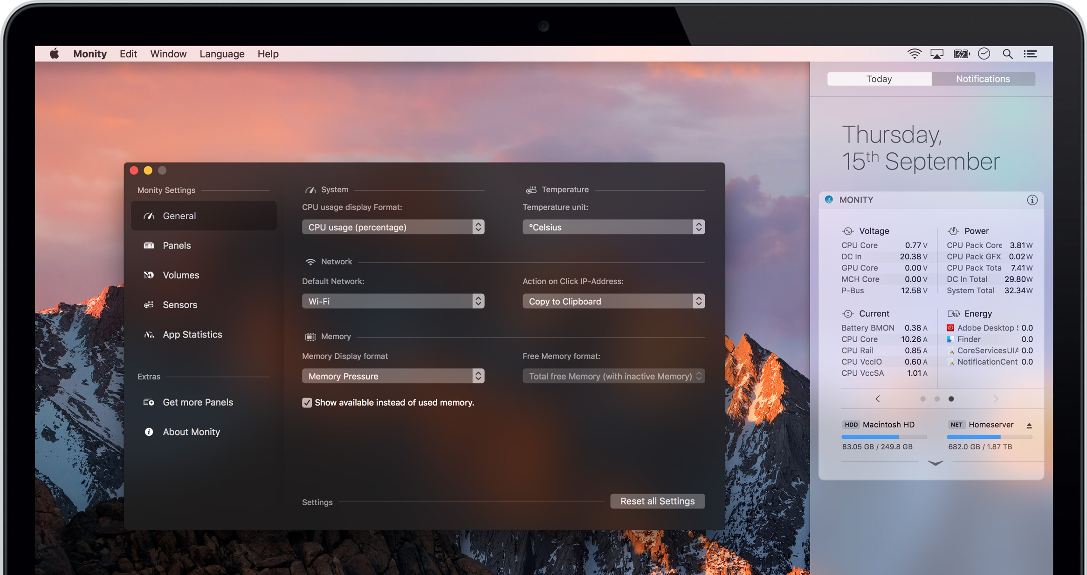Switch to the Today tab
This screenshot has height=575, width=1087.
tap(879, 79)
